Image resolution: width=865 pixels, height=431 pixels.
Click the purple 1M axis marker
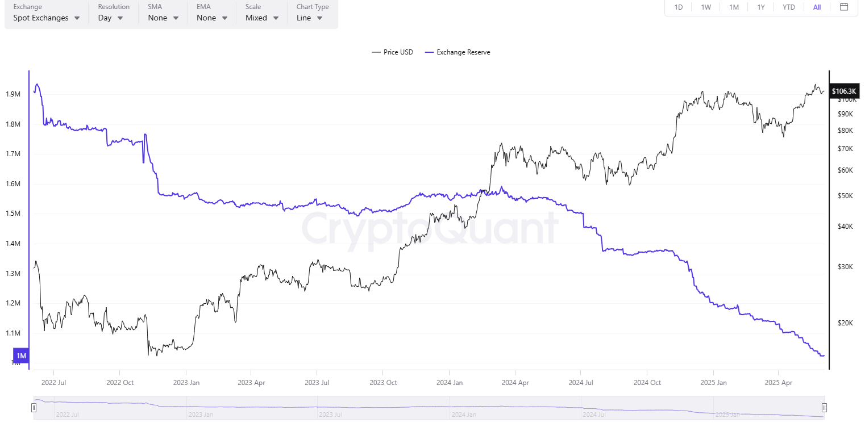click(x=21, y=356)
